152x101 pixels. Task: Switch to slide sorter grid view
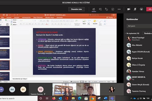pyautogui.click(x=86, y=82)
